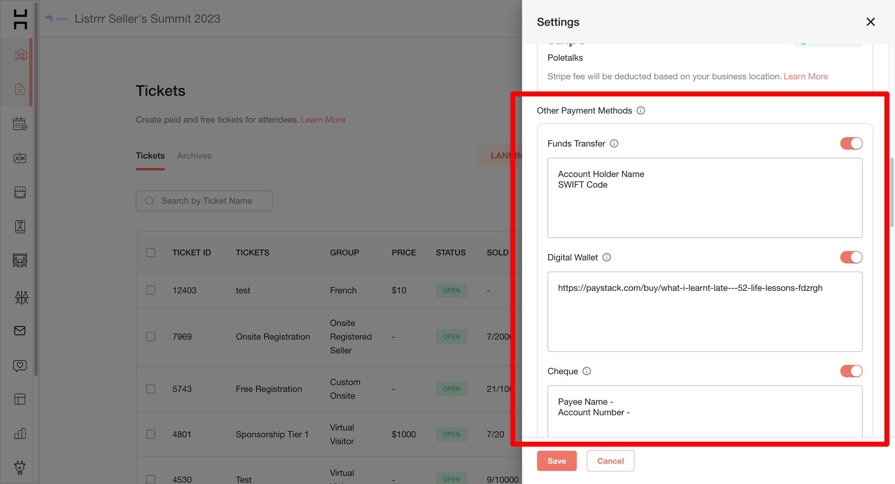The image size is (895, 484).
Task: Click info icon beside Digital Wallet
Action: (x=606, y=257)
